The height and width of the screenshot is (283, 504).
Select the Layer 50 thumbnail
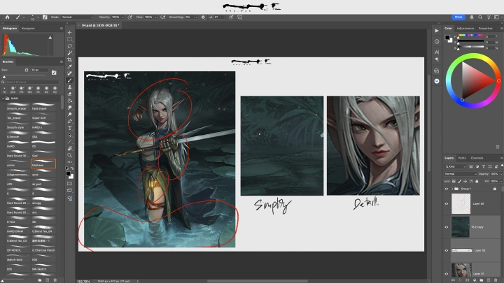click(461, 204)
